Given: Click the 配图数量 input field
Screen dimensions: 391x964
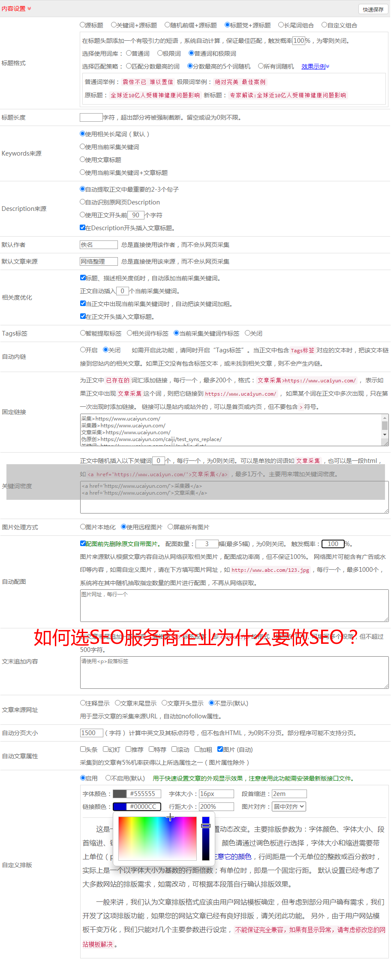Looking at the screenshot, I should point(207,544).
